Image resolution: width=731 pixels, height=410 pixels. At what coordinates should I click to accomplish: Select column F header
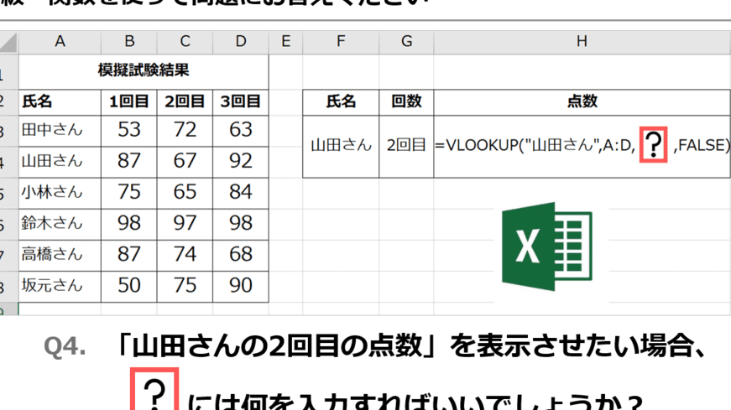341,43
